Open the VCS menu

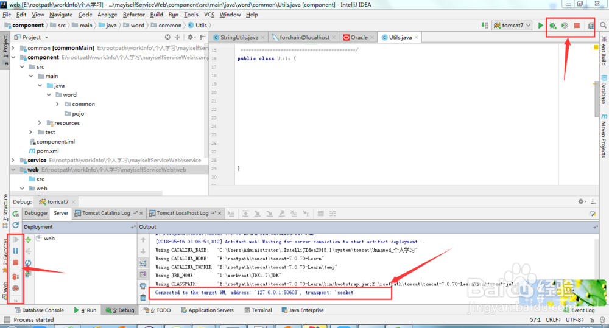pos(209,15)
